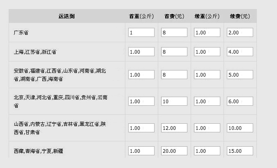Click first fee field for 西藏,青海省 row
Image resolution: width=277 pixels, height=168 pixels.
pos(174,151)
